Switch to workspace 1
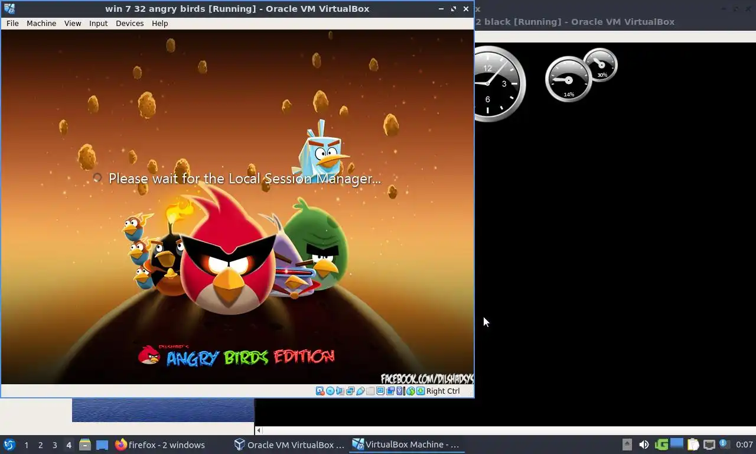The image size is (756, 454). 26,445
